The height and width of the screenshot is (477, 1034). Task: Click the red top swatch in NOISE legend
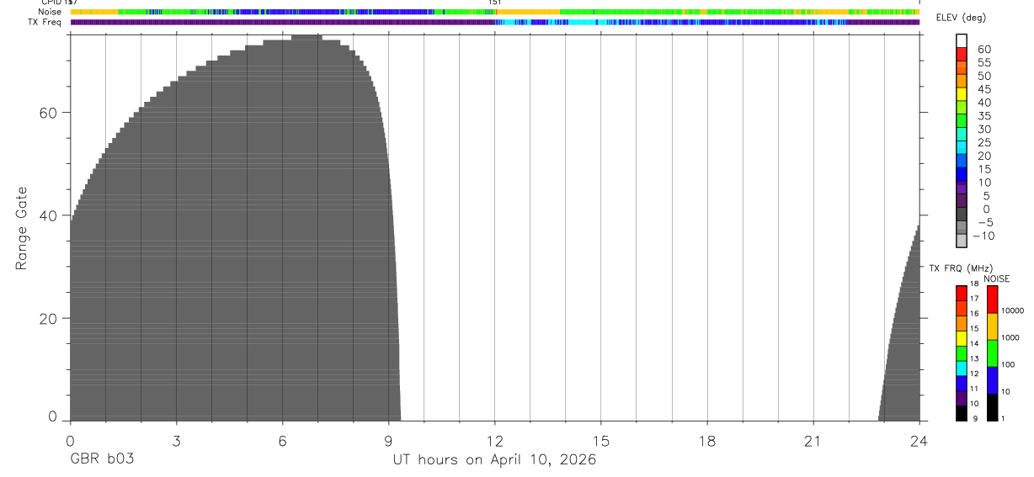[992, 299]
